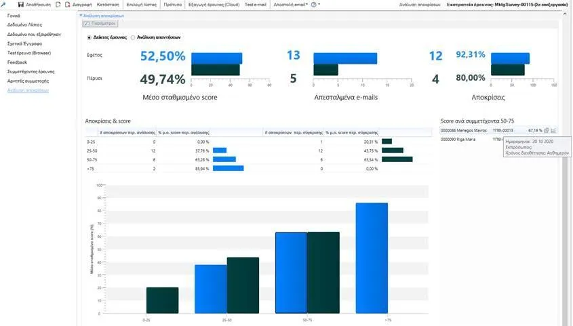Click the 37,76 % cell
This screenshot has width=573, height=326.
[202, 150]
